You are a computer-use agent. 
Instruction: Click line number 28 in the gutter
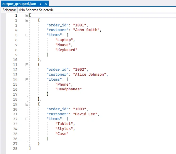click(x=16, y=148)
